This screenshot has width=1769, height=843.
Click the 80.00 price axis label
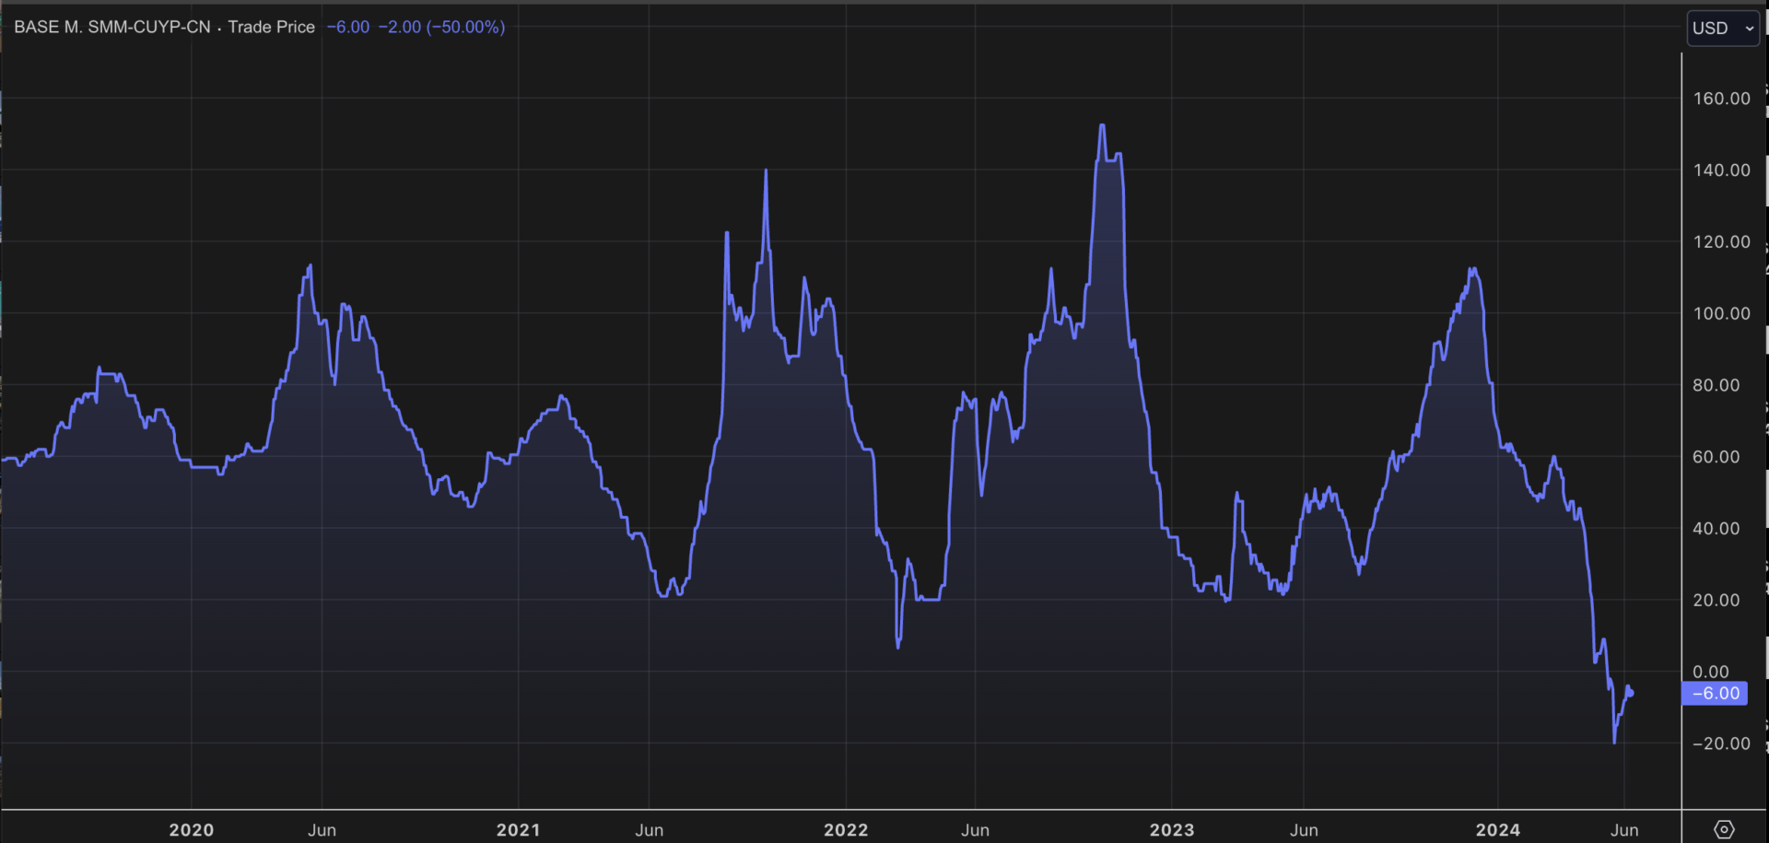1716,385
